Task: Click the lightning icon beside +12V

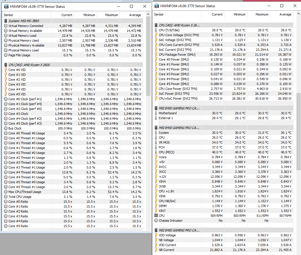Action: [x=156, y=177]
